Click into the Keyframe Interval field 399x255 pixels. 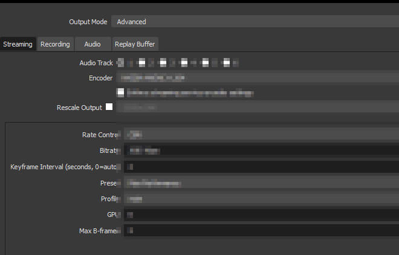tap(261, 167)
